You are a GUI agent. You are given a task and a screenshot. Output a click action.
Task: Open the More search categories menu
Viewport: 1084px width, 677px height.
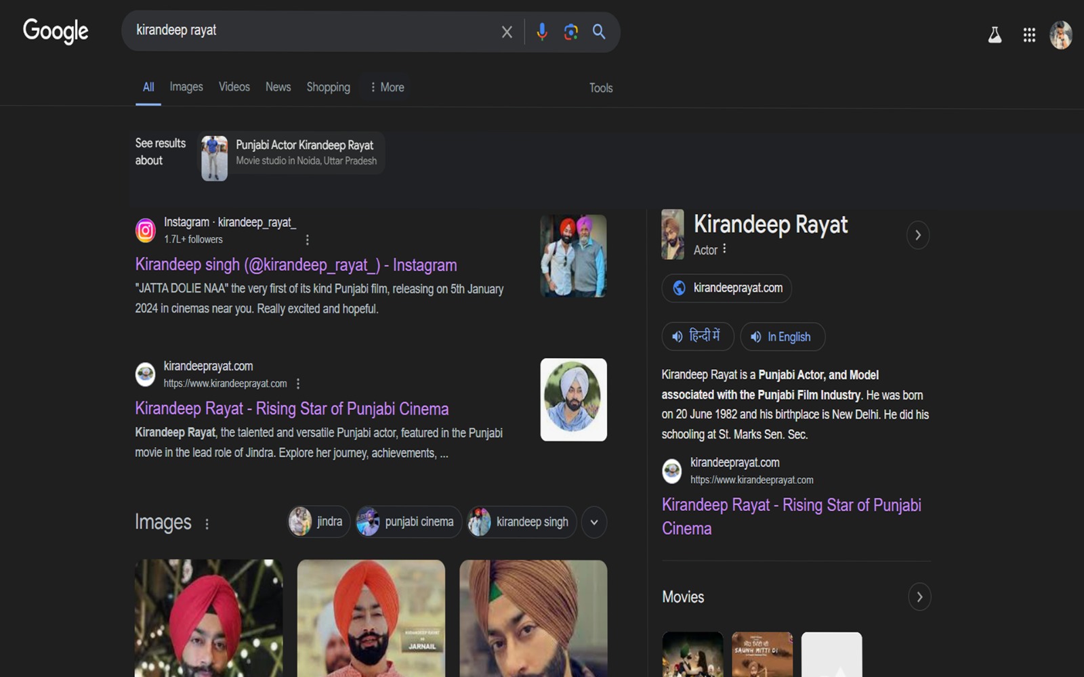[387, 87]
